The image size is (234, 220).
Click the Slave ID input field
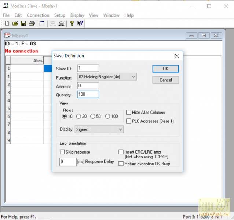coord(88,68)
